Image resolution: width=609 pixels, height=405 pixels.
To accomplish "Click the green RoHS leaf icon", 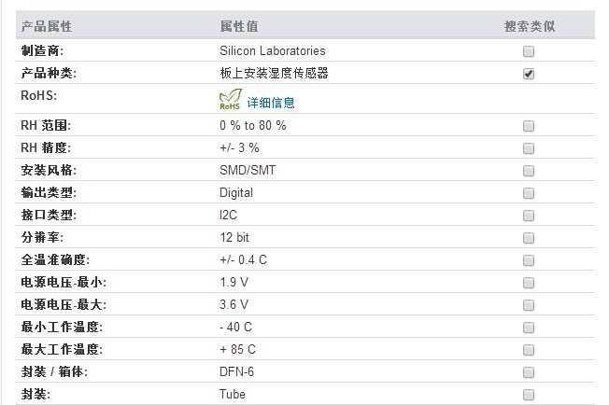I will [231, 99].
